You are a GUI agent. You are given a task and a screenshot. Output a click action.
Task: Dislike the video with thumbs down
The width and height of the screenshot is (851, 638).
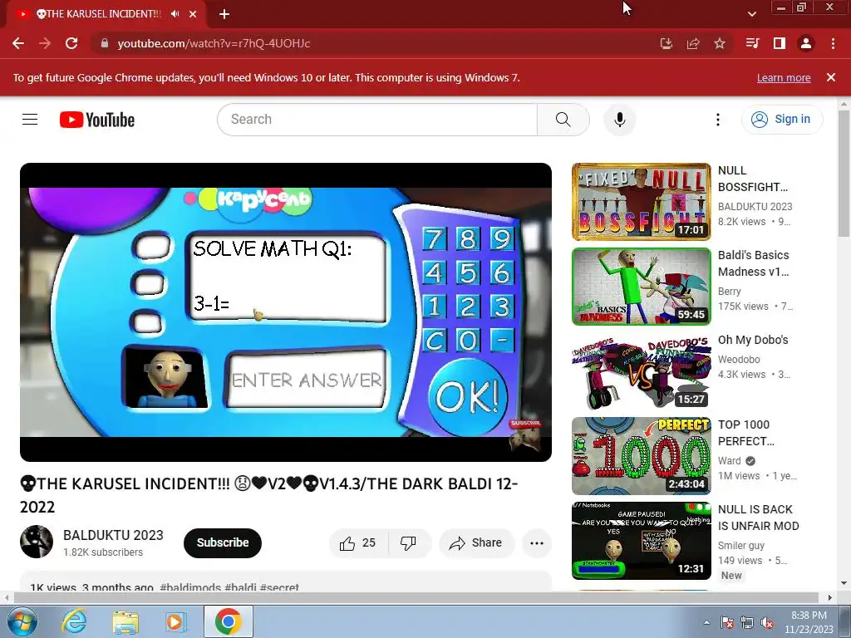coord(408,543)
